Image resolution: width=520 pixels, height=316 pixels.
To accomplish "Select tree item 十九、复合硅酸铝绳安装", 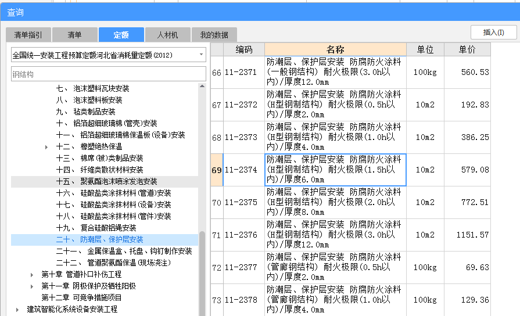I will tap(96, 228).
